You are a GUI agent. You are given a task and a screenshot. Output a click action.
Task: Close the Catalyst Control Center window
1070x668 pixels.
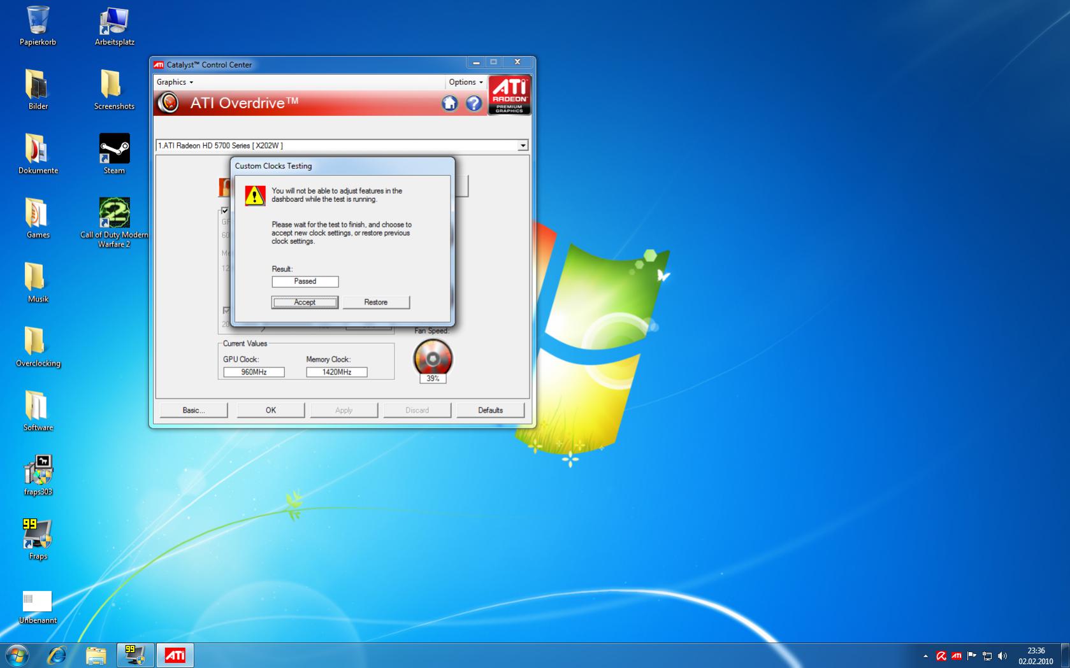[517, 62]
